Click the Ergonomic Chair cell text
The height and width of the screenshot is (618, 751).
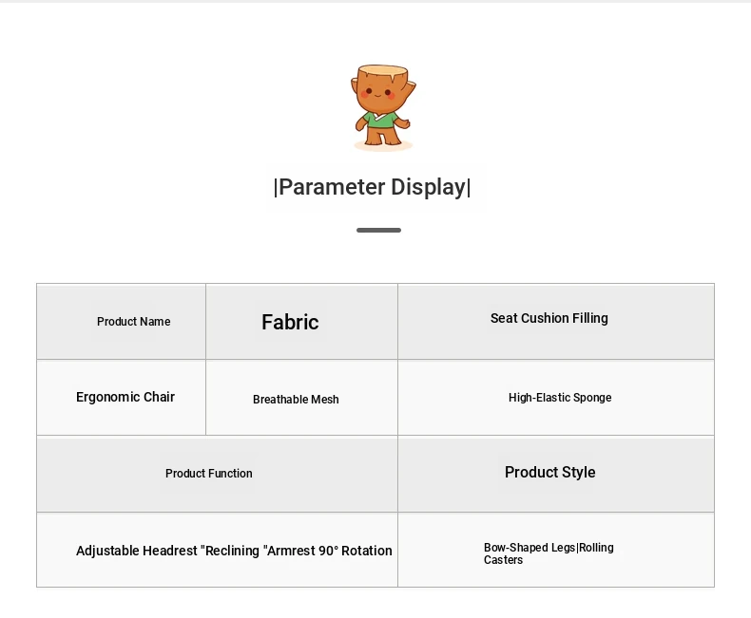pos(125,397)
